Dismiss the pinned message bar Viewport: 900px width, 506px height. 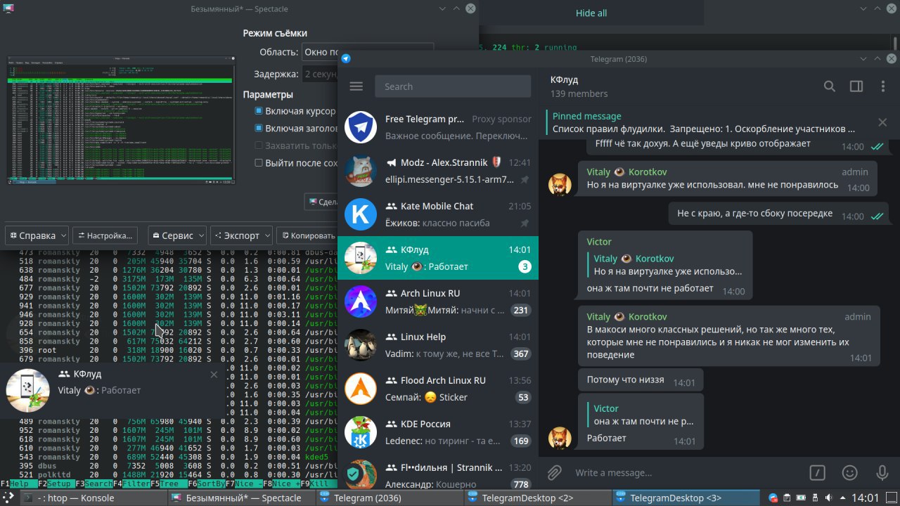pyautogui.click(x=882, y=122)
